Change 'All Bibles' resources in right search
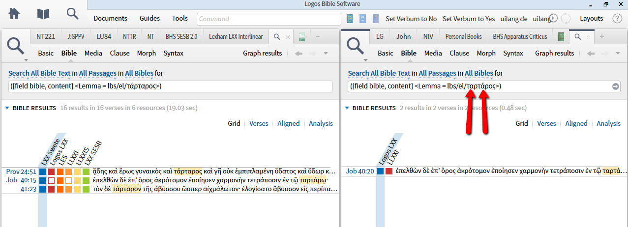This screenshot has height=227, width=628. click(x=479, y=73)
